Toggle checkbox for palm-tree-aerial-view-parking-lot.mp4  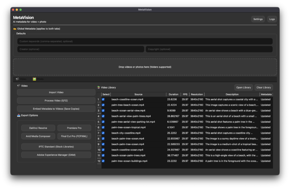pos(103,122)
